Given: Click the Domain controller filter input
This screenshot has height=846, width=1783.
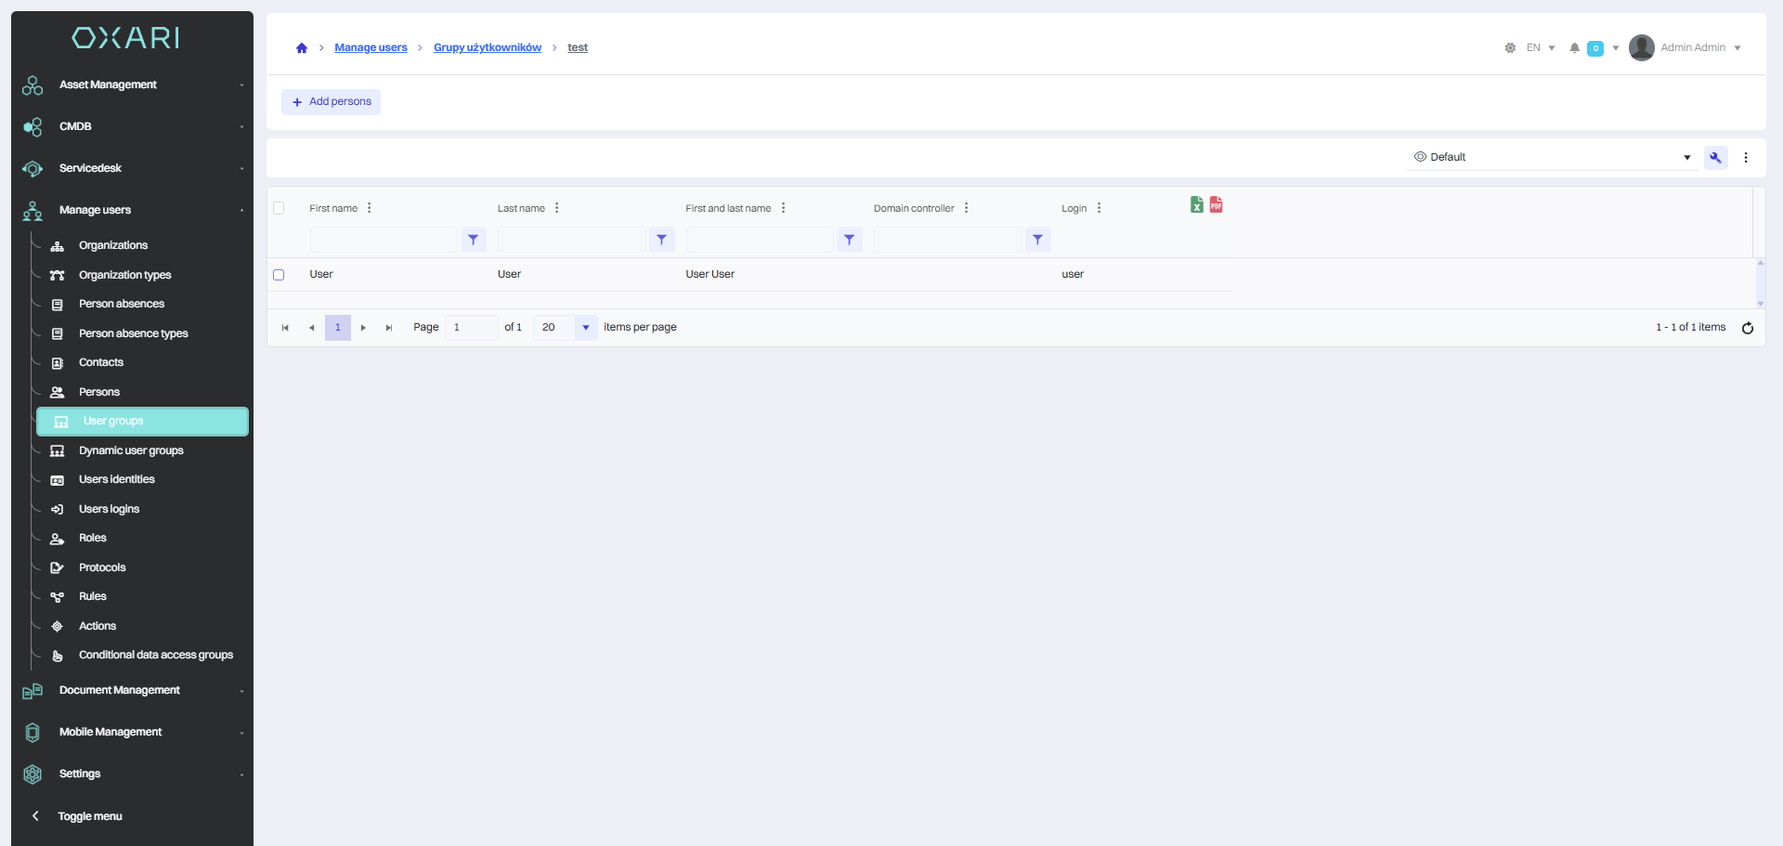Looking at the screenshot, I should click(x=947, y=240).
